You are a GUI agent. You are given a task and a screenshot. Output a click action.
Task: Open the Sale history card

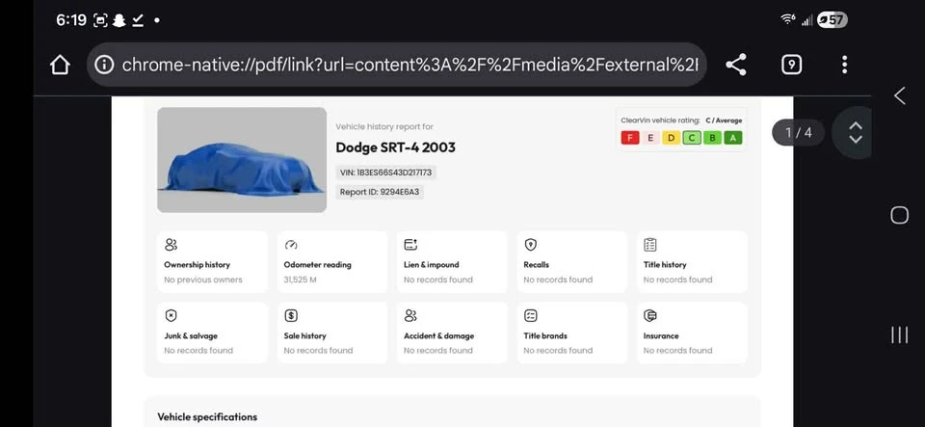332,333
